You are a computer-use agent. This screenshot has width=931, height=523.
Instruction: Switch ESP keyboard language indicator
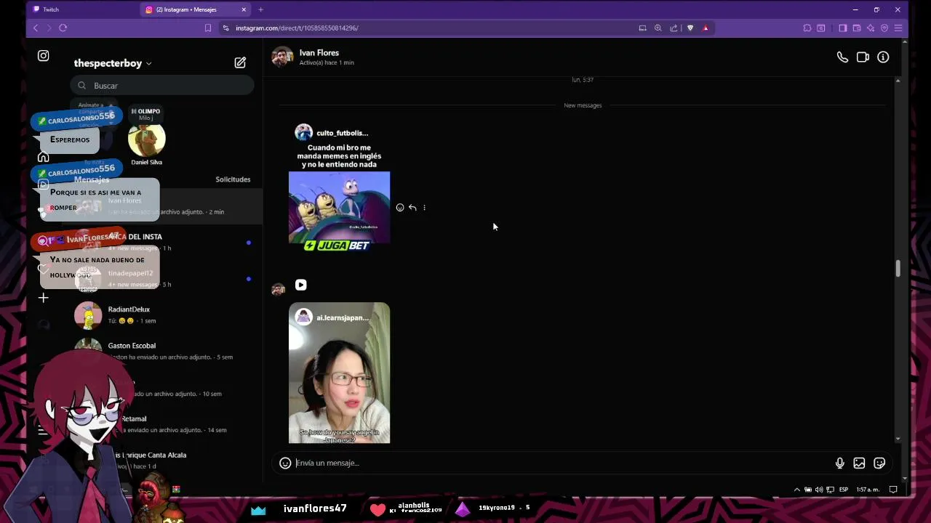pyautogui.click(x=844, y=490)
